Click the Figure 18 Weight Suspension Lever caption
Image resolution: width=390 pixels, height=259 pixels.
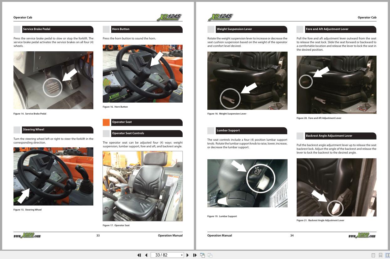pos(227,114)
